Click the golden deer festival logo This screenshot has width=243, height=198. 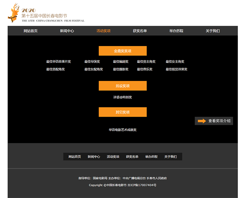click(x=14, y=13)
